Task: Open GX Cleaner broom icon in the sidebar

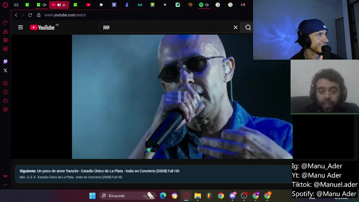Action: click(5, 31)
